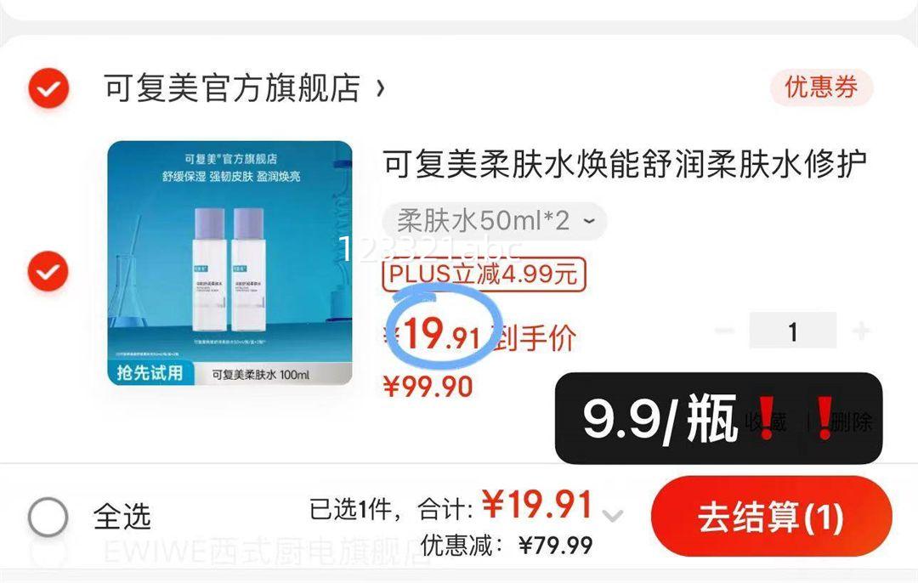
Task: Tap the 优惠减 ¥79.99 discount text
Action: click(x=507, y=546)
